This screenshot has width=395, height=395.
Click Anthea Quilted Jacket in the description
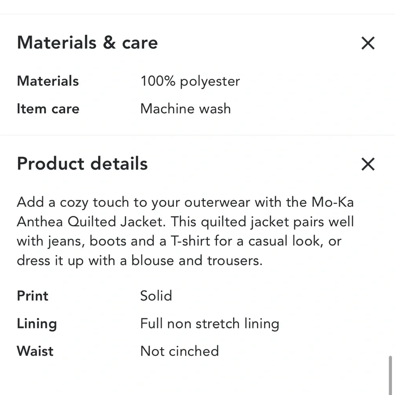(x=91, y=222)
